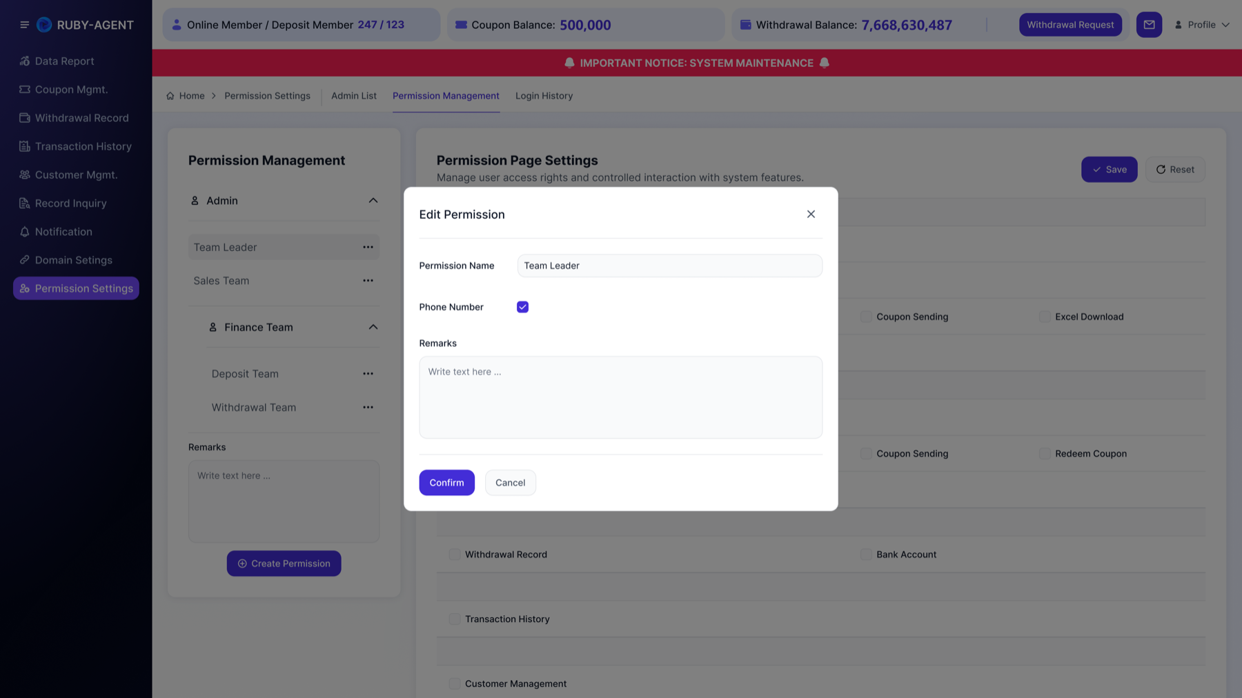Click the member count 247 / 123
The width and height of the screenshot is (1242, 698).
(381, 25)
